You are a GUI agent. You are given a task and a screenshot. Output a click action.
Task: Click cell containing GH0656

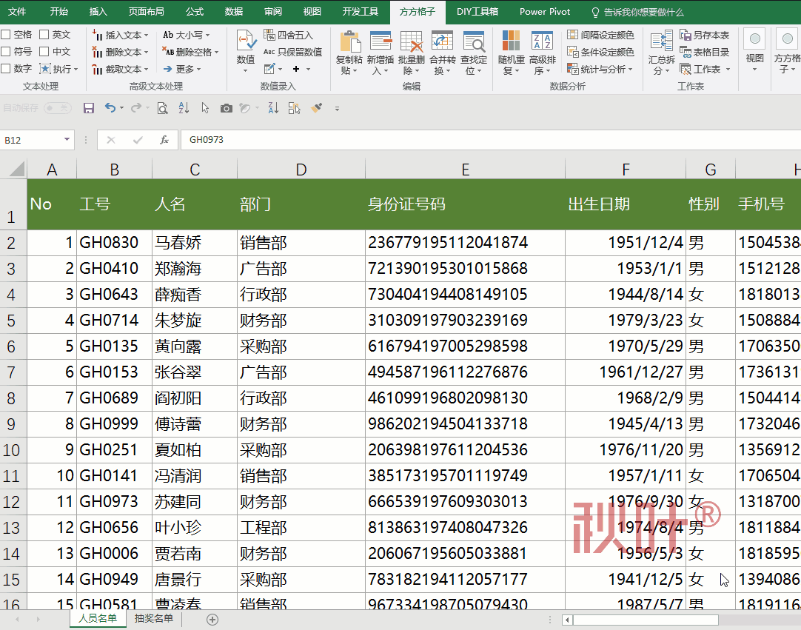click(x=115, y=528)
